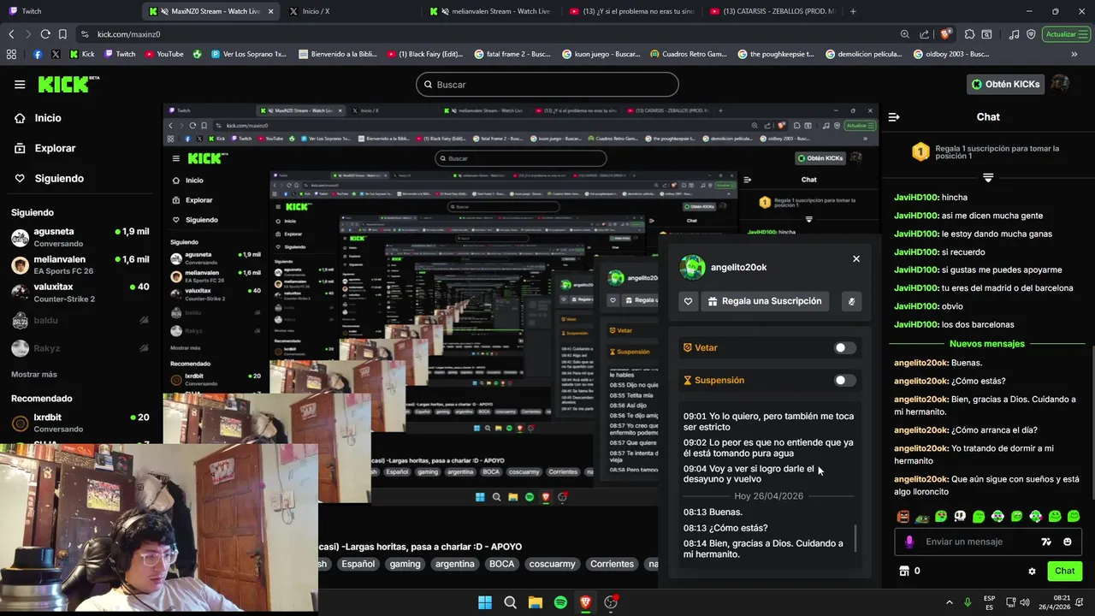Reload the page
Viewport: 1095px width, 616px height.
pos(45,34)
